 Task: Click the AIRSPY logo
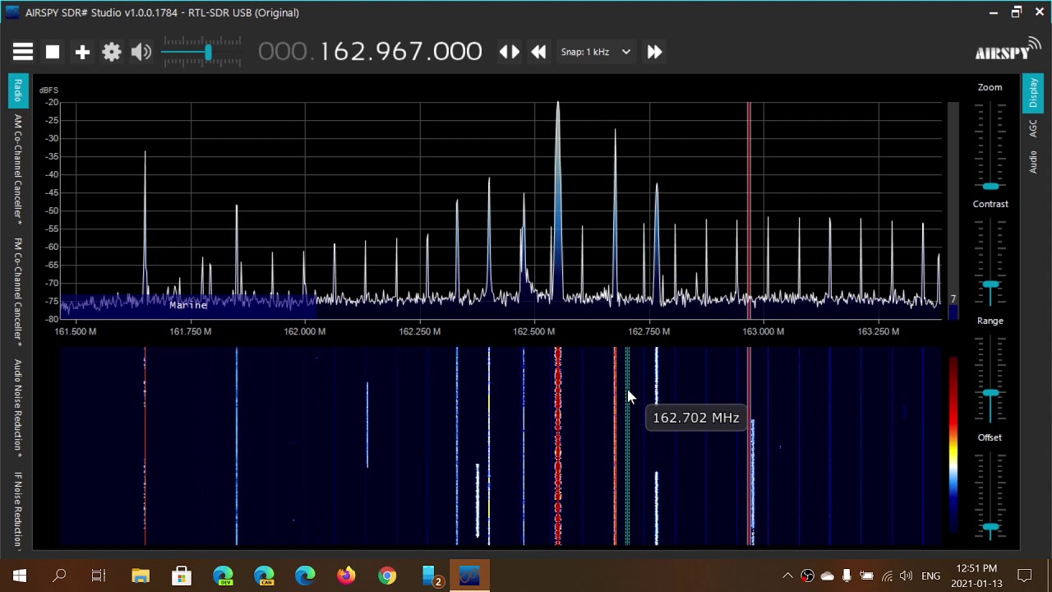pyautogui.click(x=1008, y=51)
